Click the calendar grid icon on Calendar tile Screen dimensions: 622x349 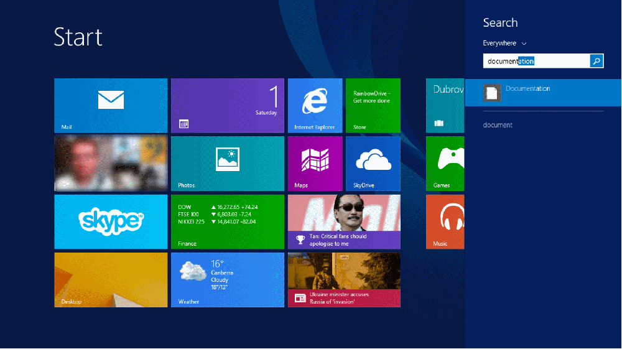point(183,124)
